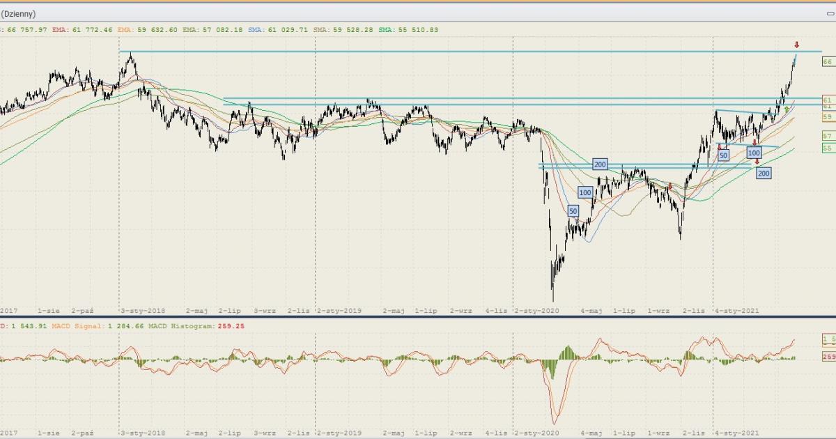836x439 pixels.
Task: Click the 100 label on the 2020 recovery
Action: pos(585,192)
